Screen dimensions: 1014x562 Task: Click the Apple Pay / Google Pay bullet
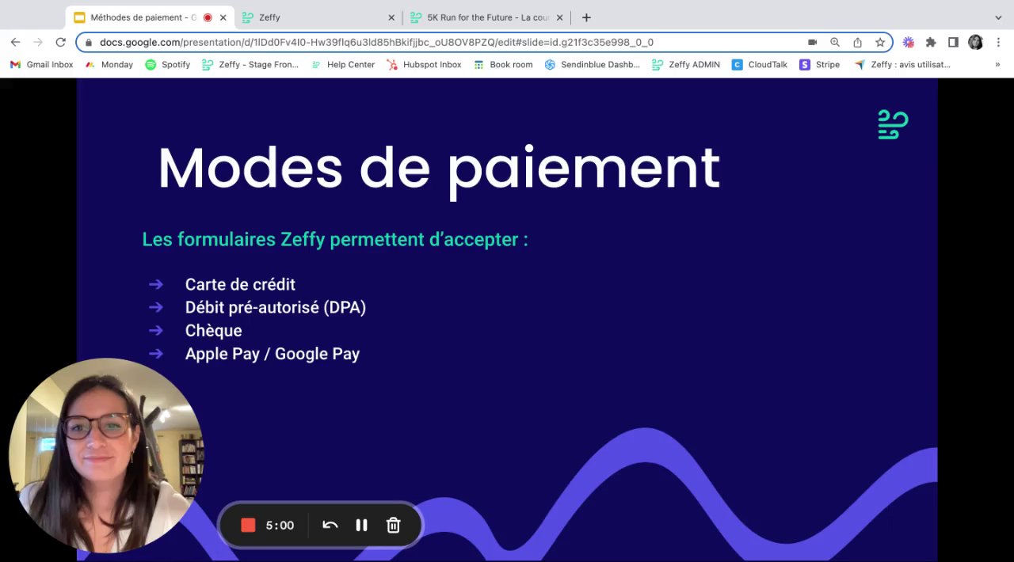coord(273,354)
